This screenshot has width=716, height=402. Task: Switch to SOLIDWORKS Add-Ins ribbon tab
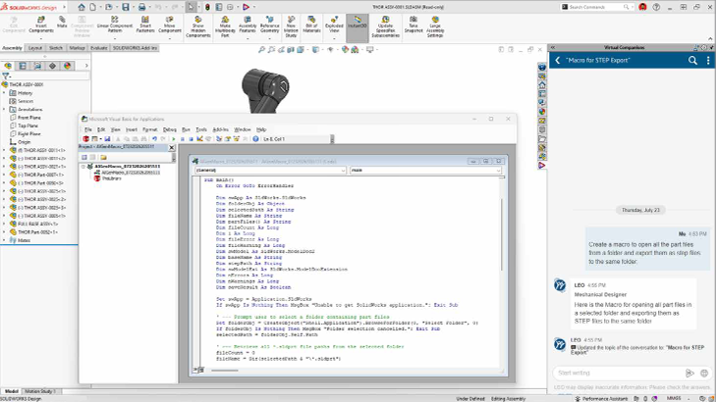point(135,48)
